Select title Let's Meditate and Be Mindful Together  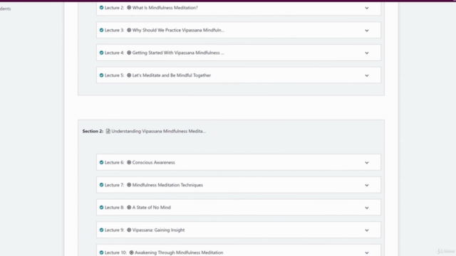tap(172, 75)
